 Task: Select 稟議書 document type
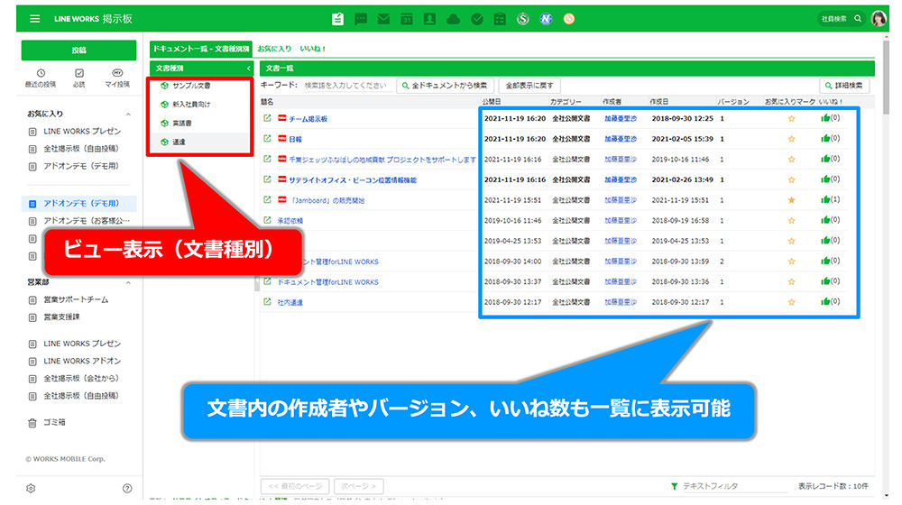click(182, 123)
